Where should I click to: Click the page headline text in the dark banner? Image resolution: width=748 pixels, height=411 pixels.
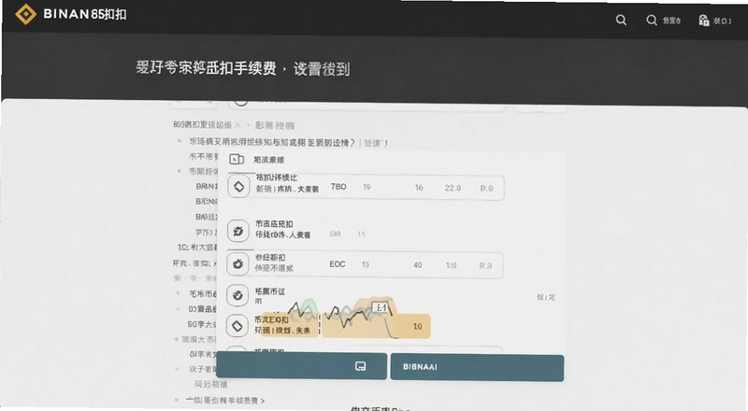tap(242, 69)
